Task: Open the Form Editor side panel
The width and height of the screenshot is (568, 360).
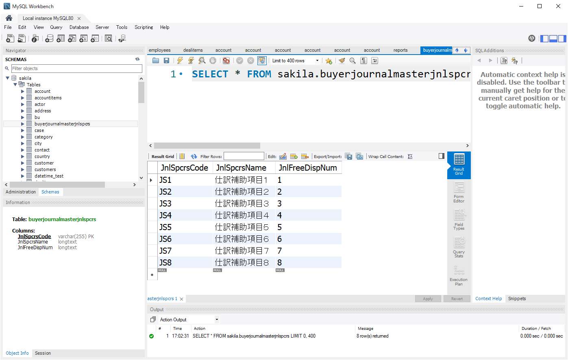Action: coord(459,193)
